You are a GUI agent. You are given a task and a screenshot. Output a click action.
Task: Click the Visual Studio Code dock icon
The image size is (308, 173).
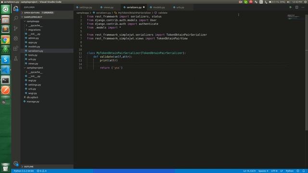coord(5,70)
